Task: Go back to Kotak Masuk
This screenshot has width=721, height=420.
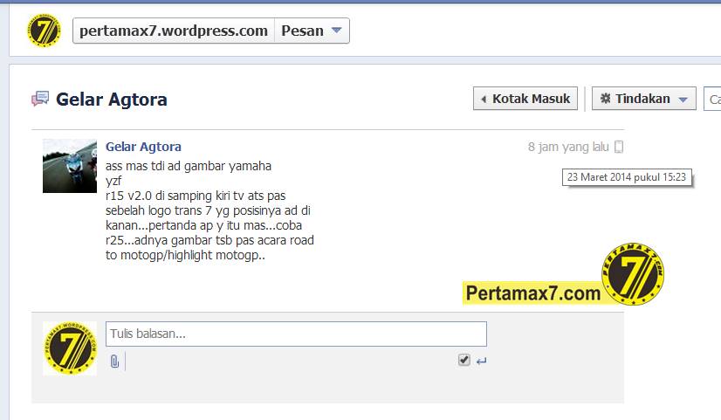Action: 525,99
